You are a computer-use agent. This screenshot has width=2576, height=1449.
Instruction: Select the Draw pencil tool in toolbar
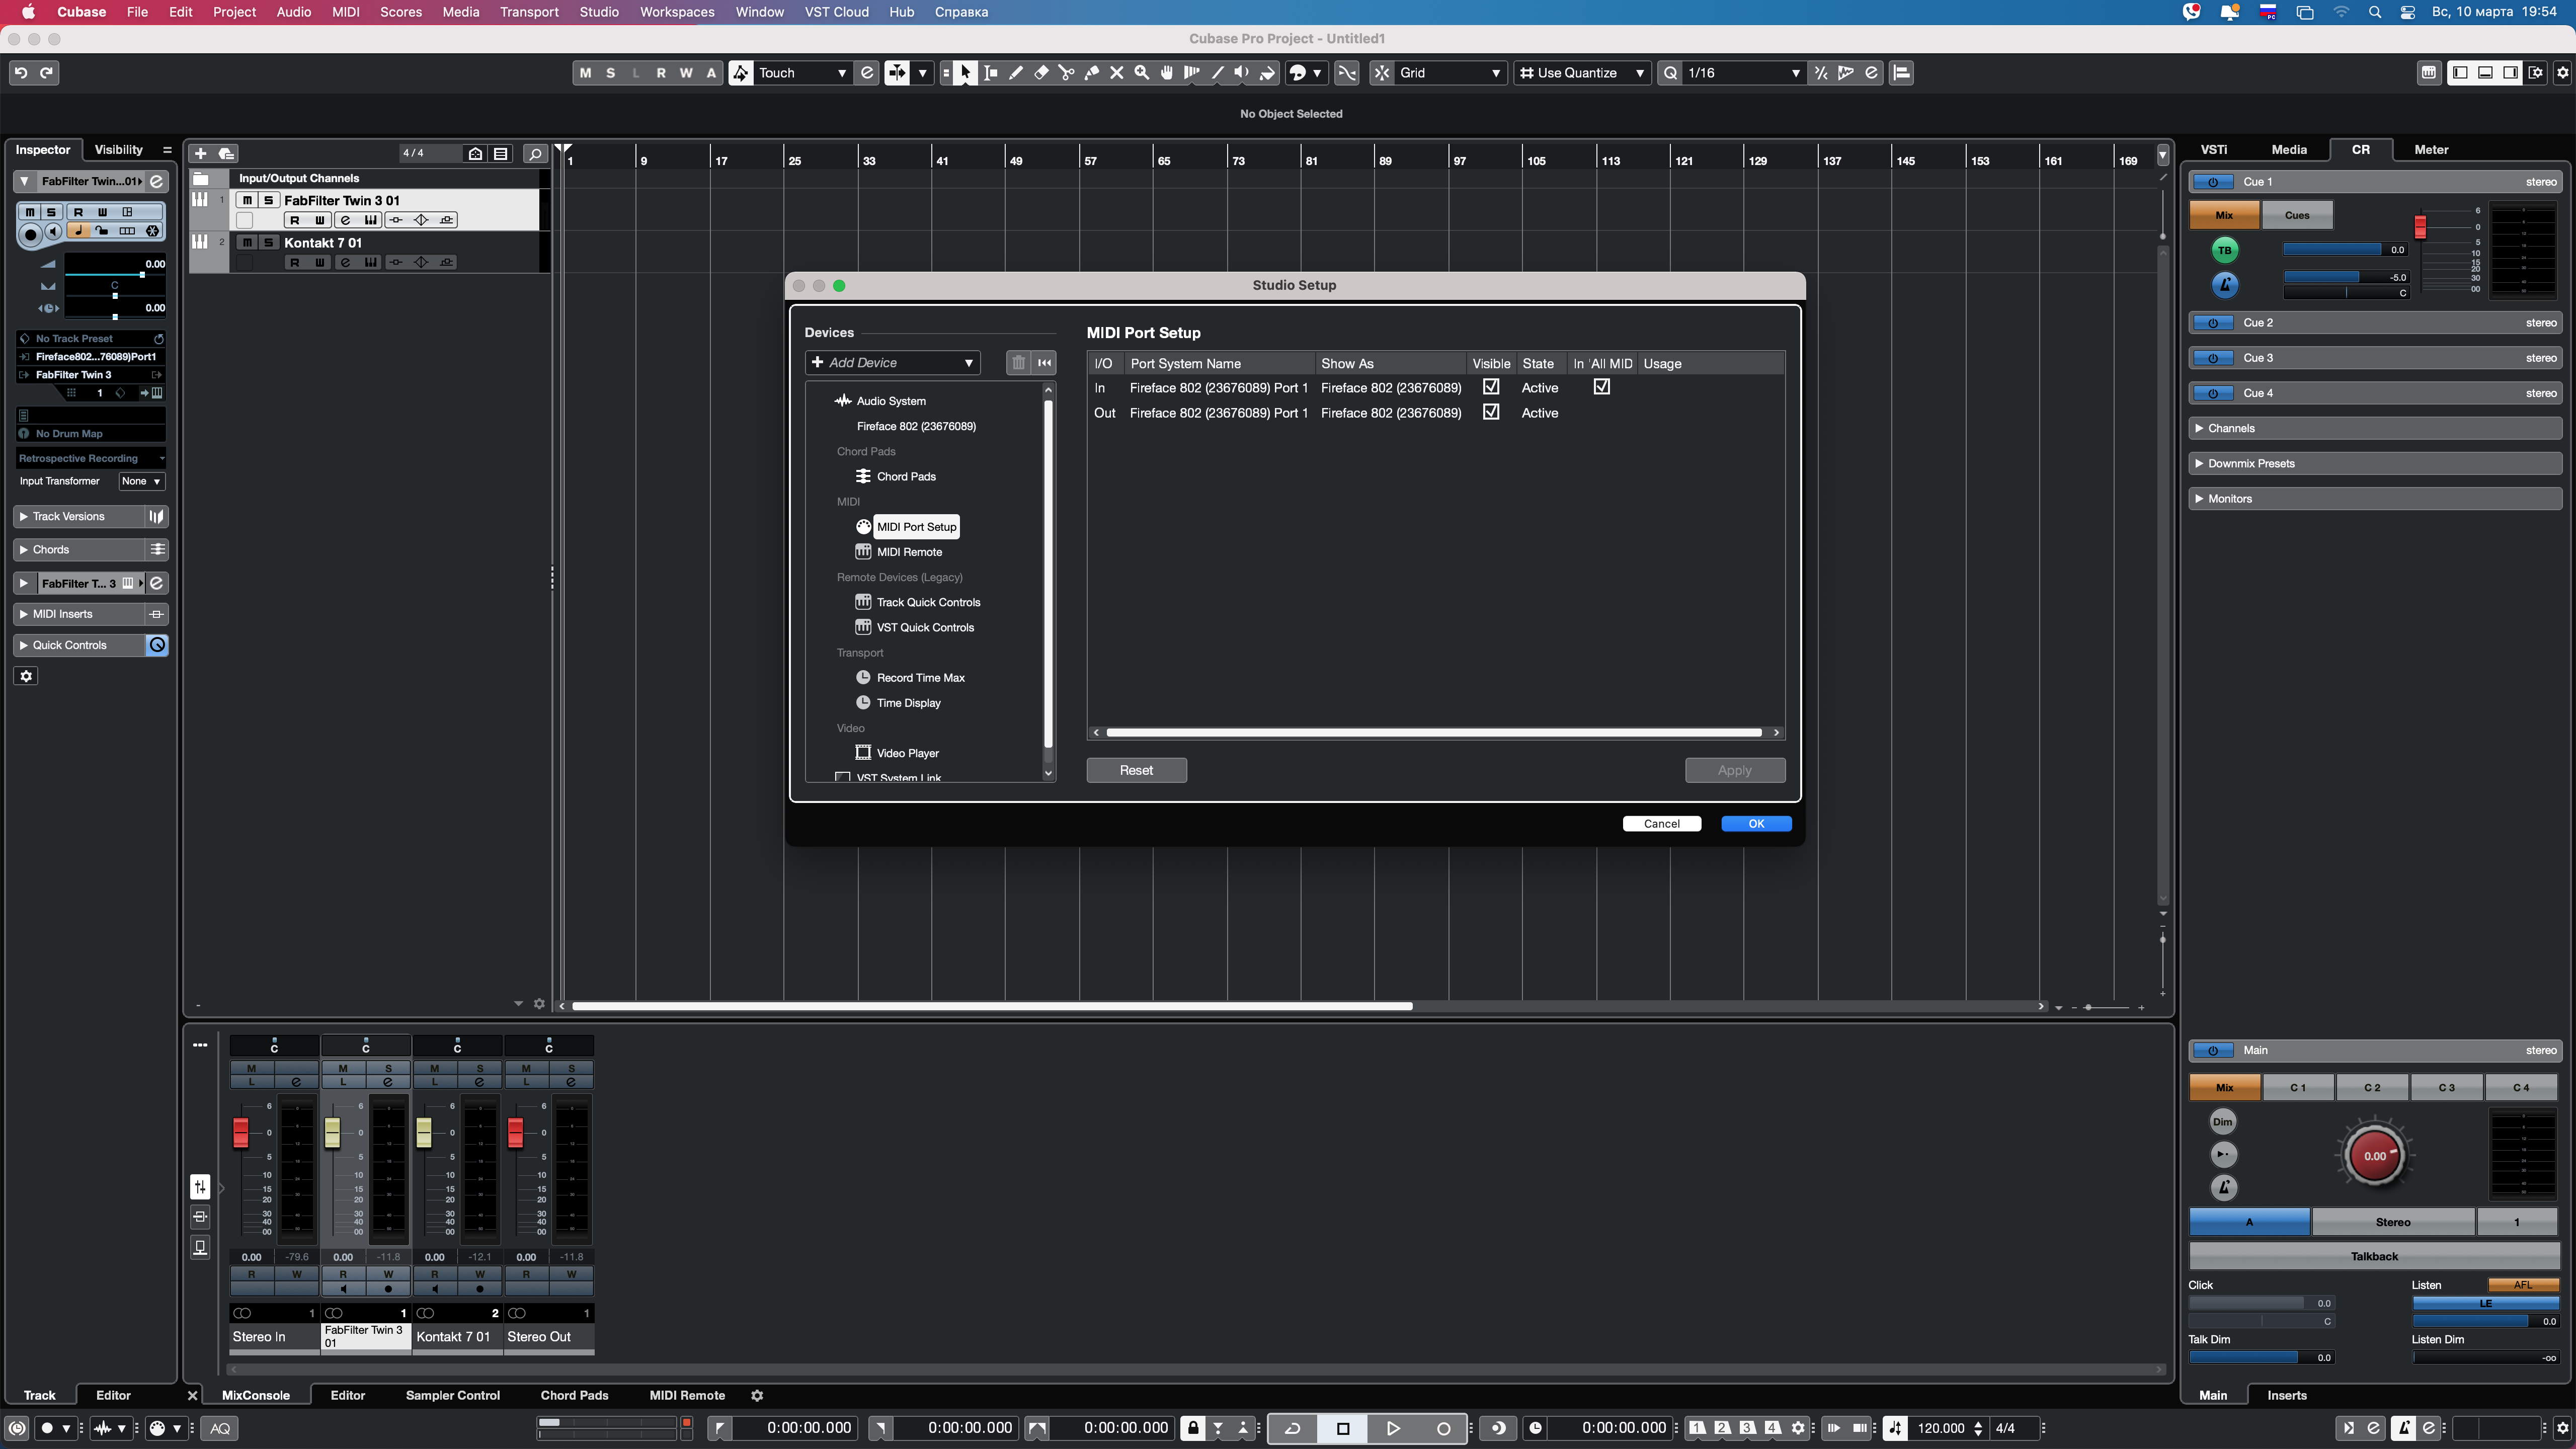(x=1016, y=73)
